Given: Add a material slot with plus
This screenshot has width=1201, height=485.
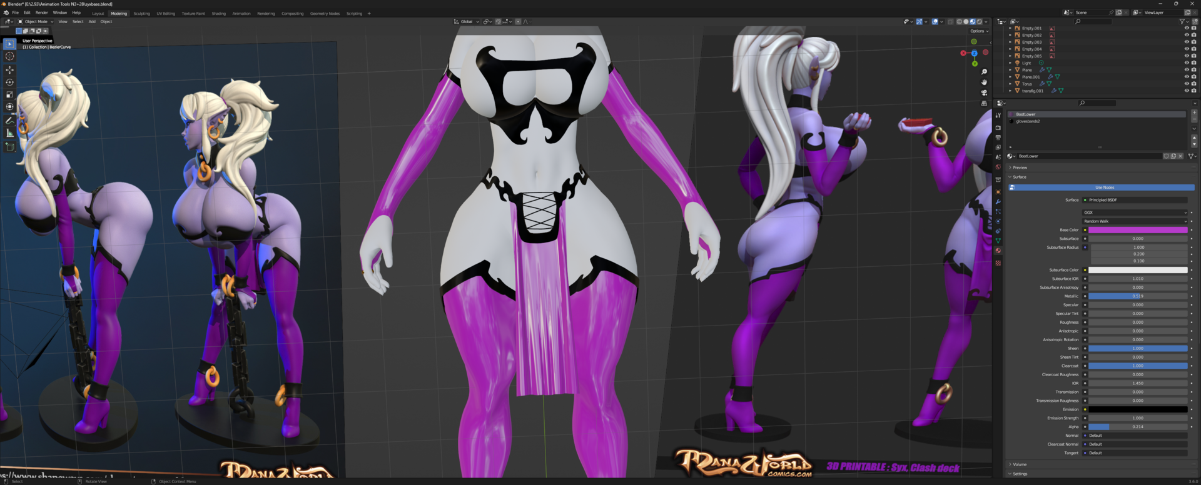Looking at the screenshot, I should click(1194, 113).
